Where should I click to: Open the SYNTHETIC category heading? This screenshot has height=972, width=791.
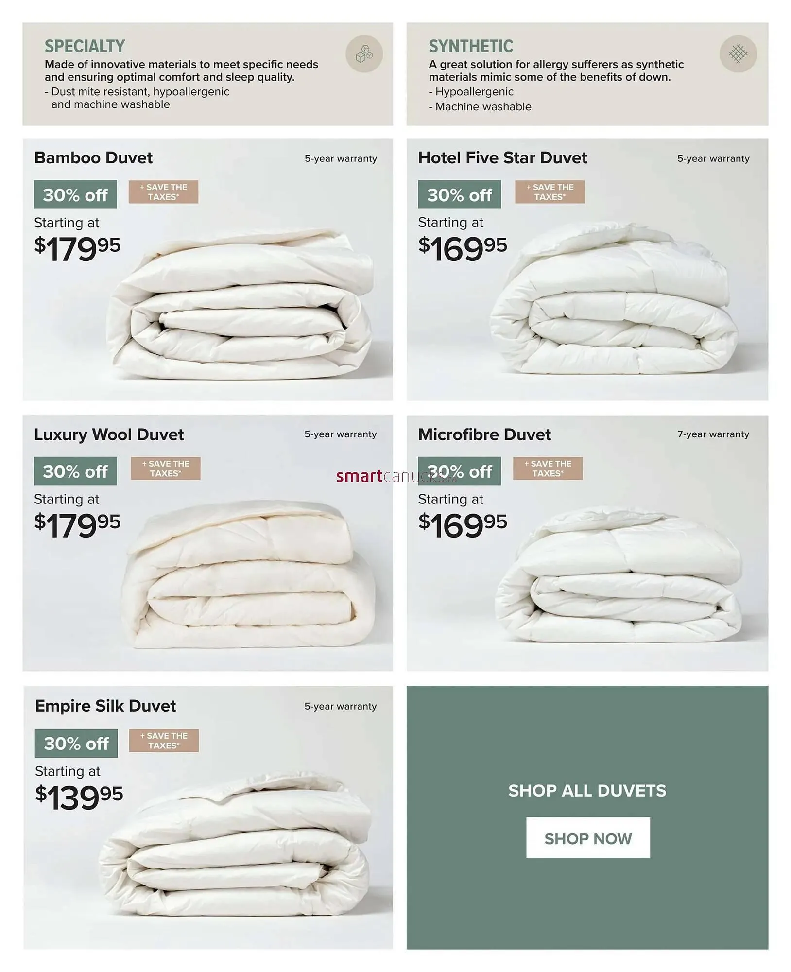click(x=471, y=46)
